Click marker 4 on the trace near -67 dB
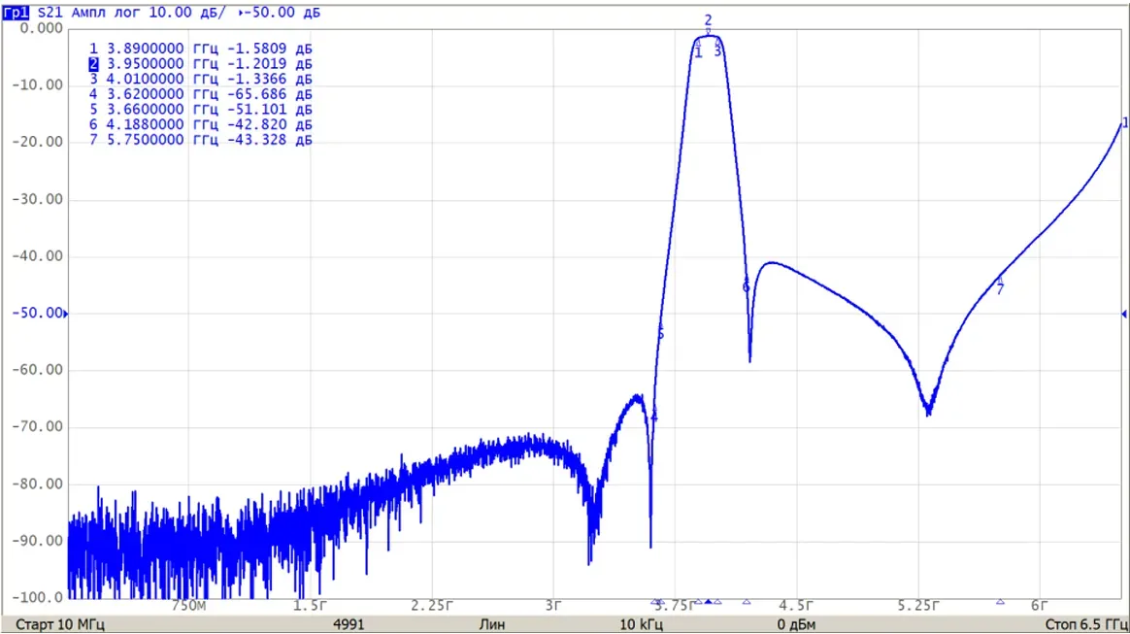This screenshot has height=634, width=1130. click(654, 415)
